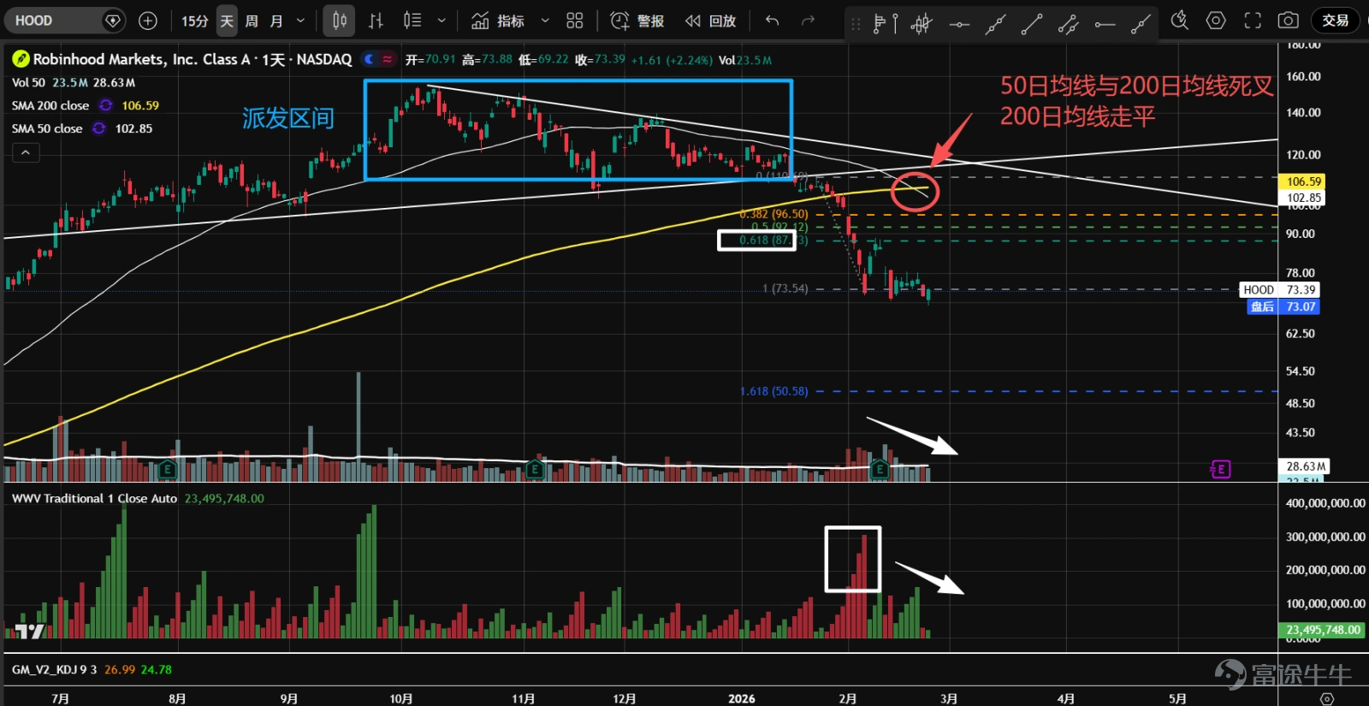
Task: Choose the candle-with-lines chart style
Action: (x=412, y=21)
